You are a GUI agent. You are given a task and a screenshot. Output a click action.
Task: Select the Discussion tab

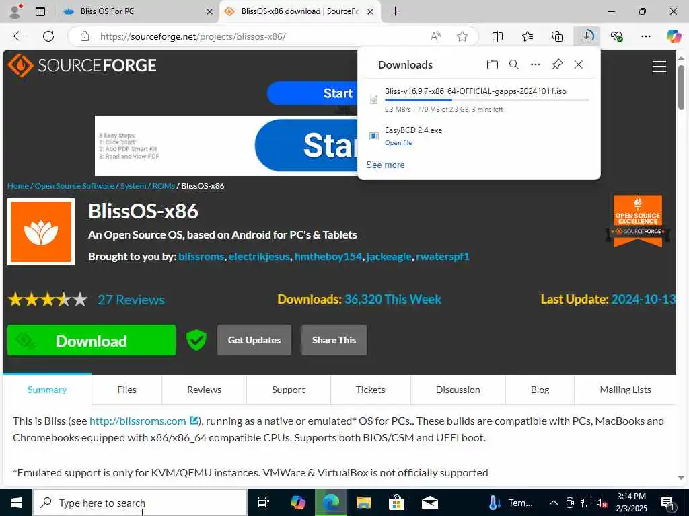point(458,390)
